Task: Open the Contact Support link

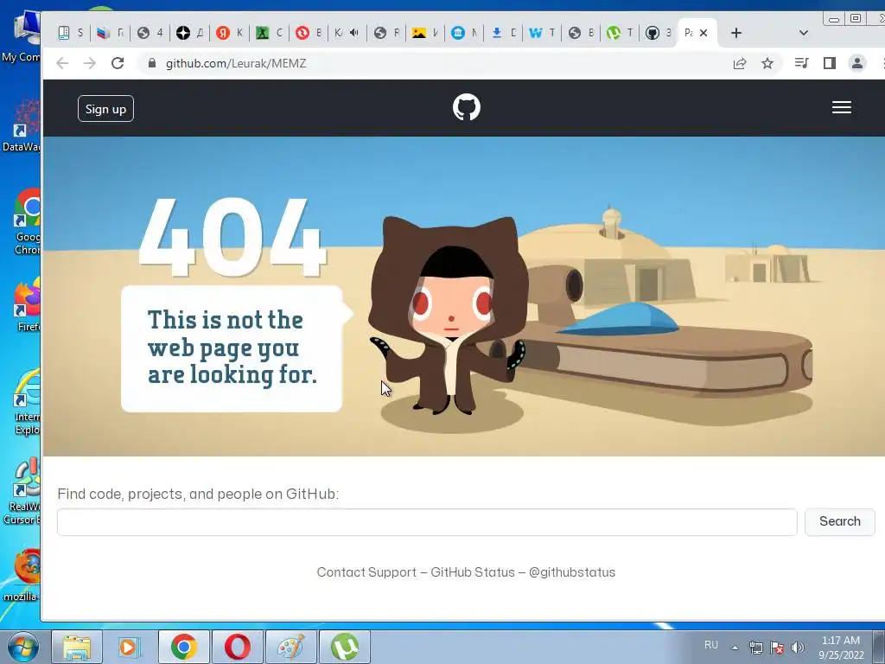Action: 366,572
